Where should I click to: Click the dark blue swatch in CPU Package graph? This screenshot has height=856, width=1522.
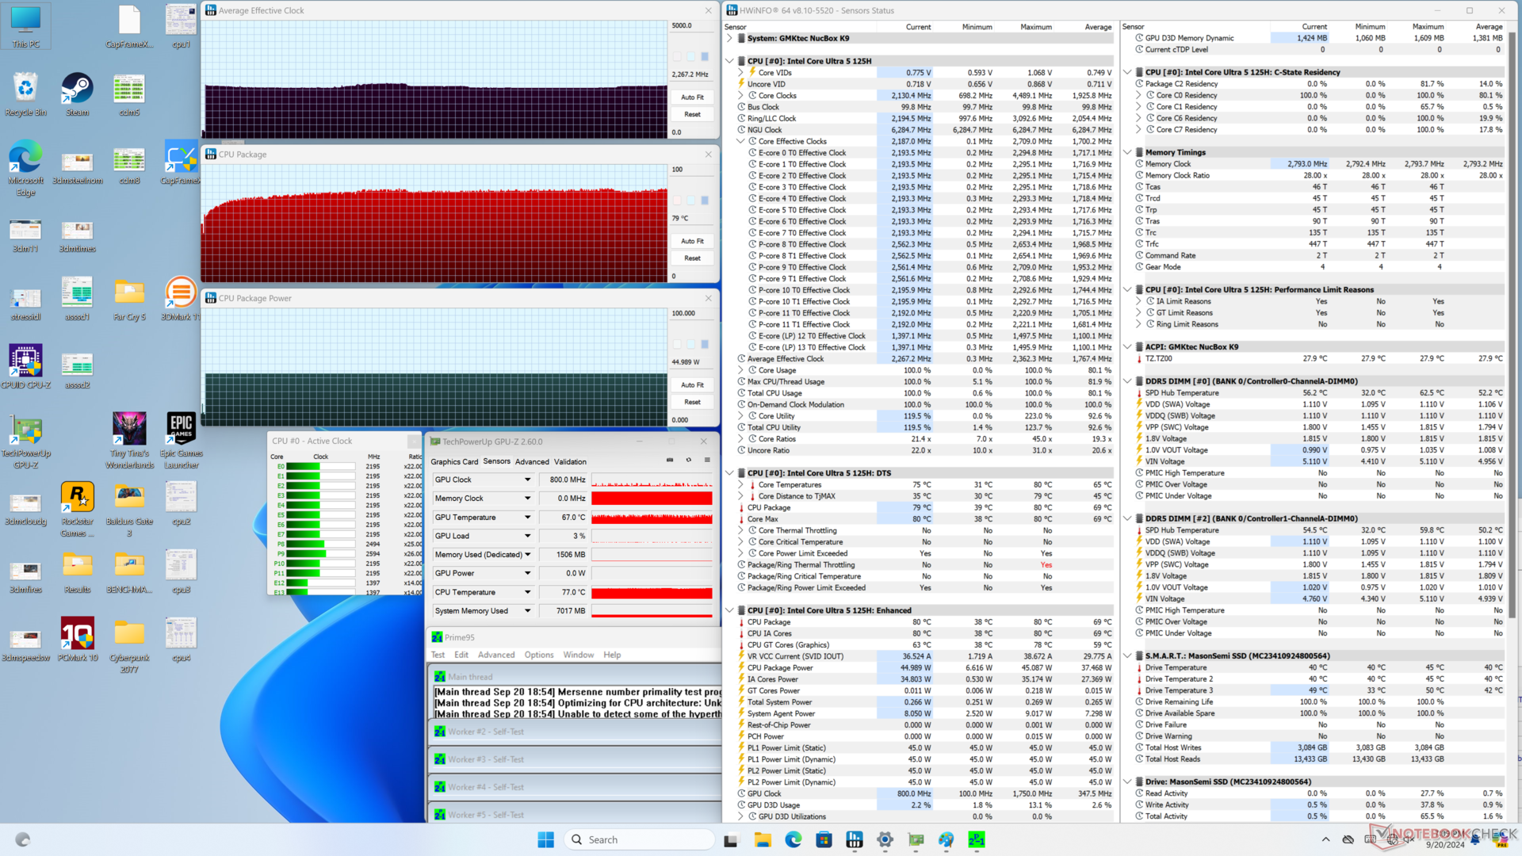click(x=704, y=200)
